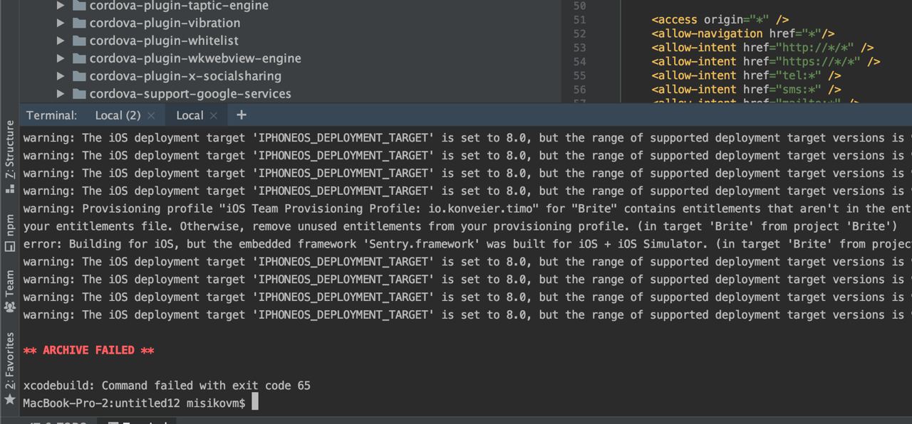Switch to the Local (2) terminal tab
This screenshot has height=424, width=912.
click(x=118, y=115)
